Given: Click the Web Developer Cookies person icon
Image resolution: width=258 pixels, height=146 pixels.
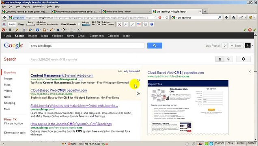Looking at the screenshot, I should 10,30.
